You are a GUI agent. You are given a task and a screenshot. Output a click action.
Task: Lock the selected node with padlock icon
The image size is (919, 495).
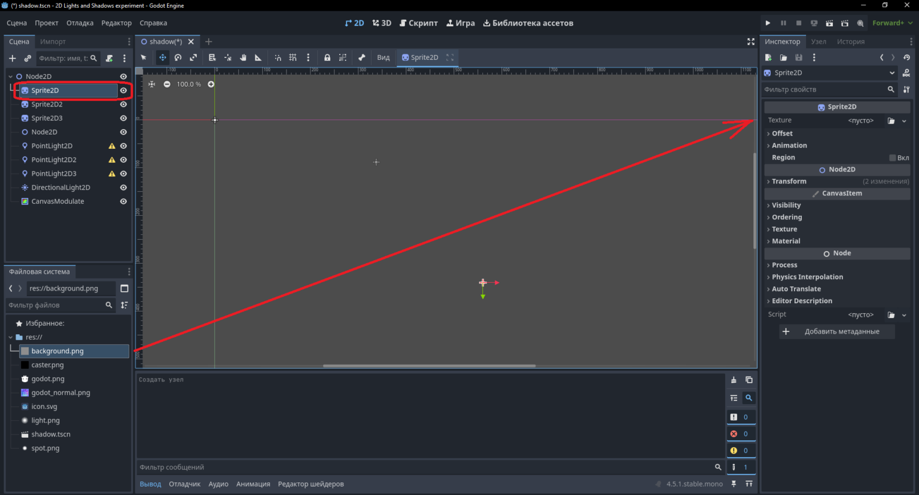pos(327,57)
